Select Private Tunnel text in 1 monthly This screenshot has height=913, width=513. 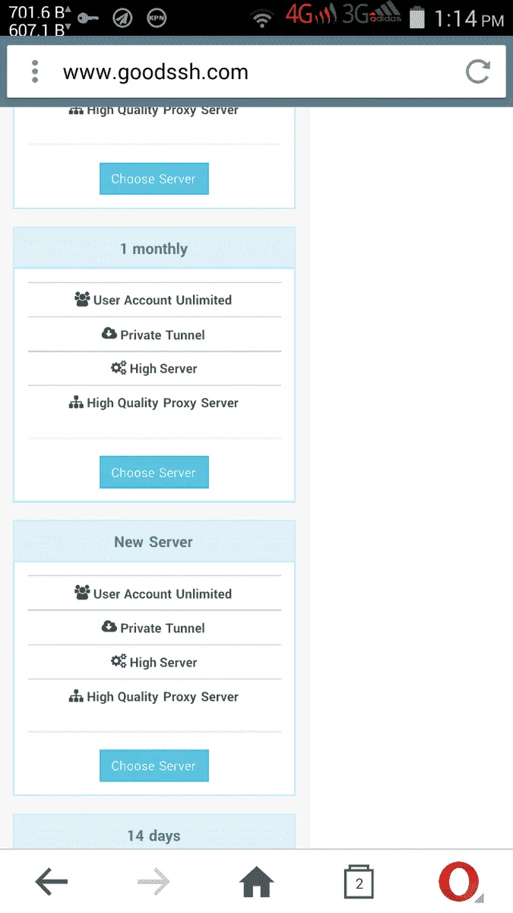click(163, 335)
